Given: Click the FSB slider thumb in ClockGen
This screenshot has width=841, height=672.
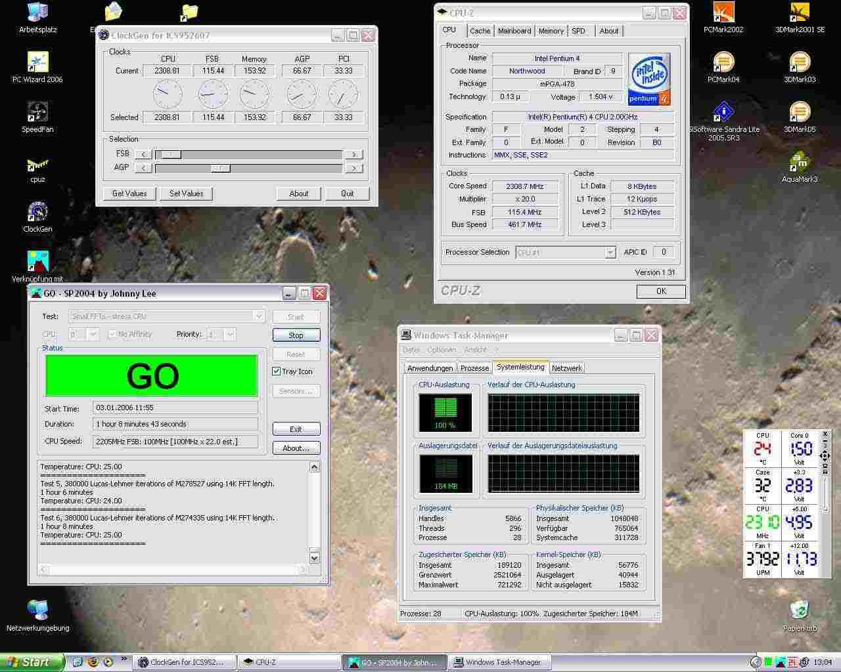Looking at the screenshot, I should coord(171,154).
